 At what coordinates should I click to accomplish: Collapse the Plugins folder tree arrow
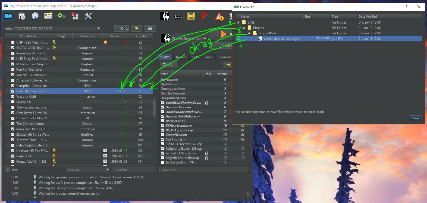[244, 28]
